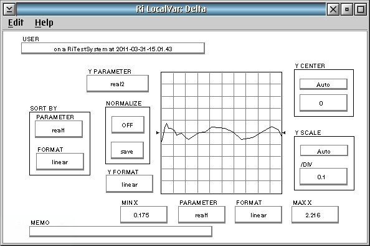Click the right Y-axis center marker arrow
This screenshot has height=246, width=370.
coord(284,133)
